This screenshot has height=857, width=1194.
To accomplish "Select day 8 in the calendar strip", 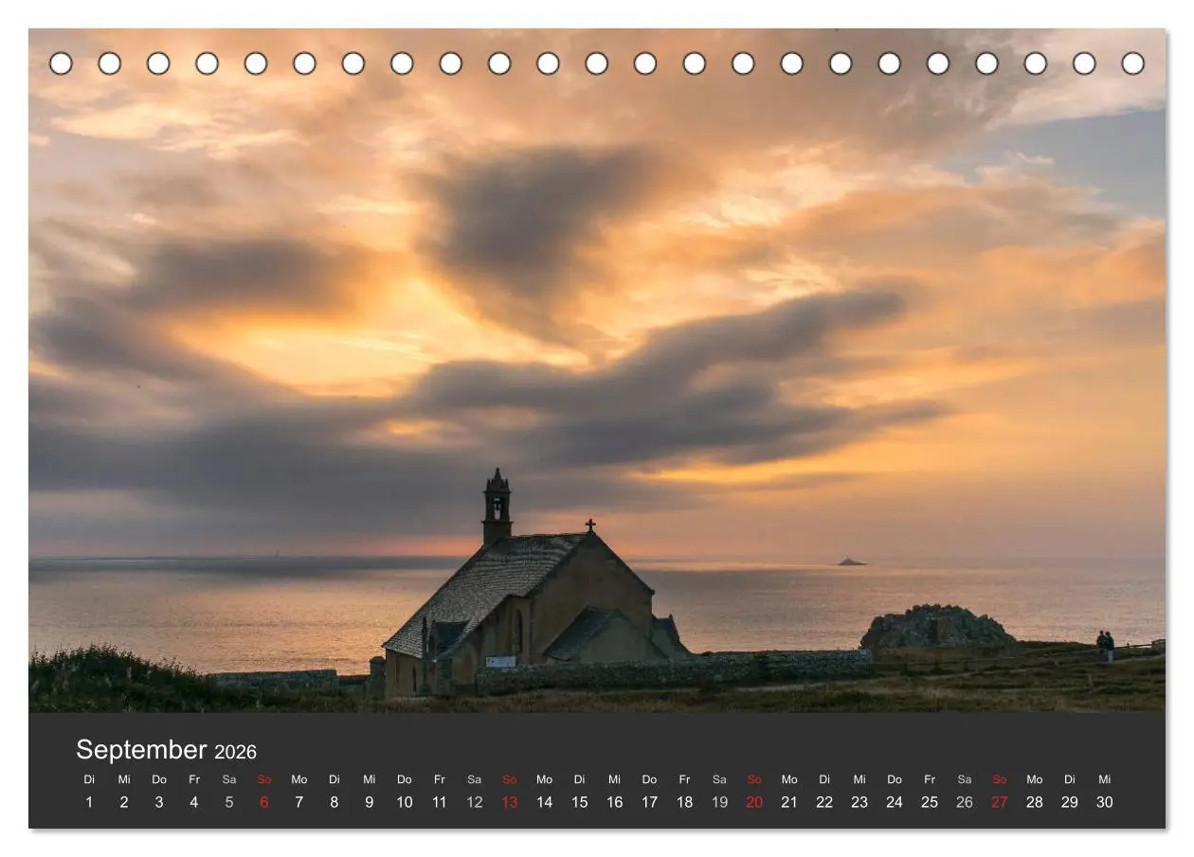I will (335, 802).
